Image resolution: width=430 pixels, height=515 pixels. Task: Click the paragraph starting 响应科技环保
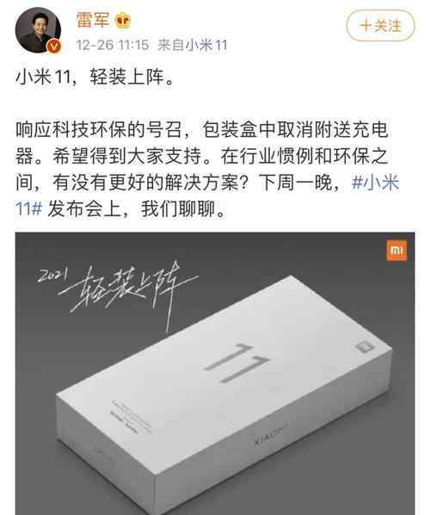click(207, 169)
